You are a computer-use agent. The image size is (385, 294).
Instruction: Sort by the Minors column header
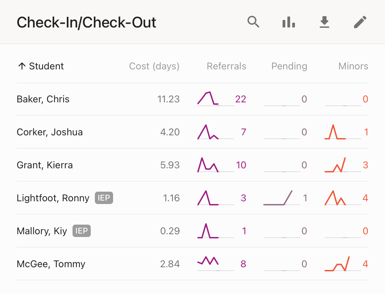point(353,66)
